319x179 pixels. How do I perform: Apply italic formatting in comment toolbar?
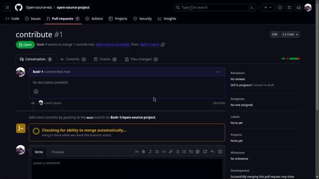(150, 152)
